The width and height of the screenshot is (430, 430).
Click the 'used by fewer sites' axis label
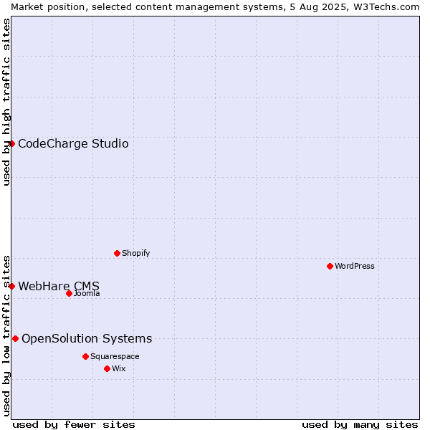[x=74, y=425]
